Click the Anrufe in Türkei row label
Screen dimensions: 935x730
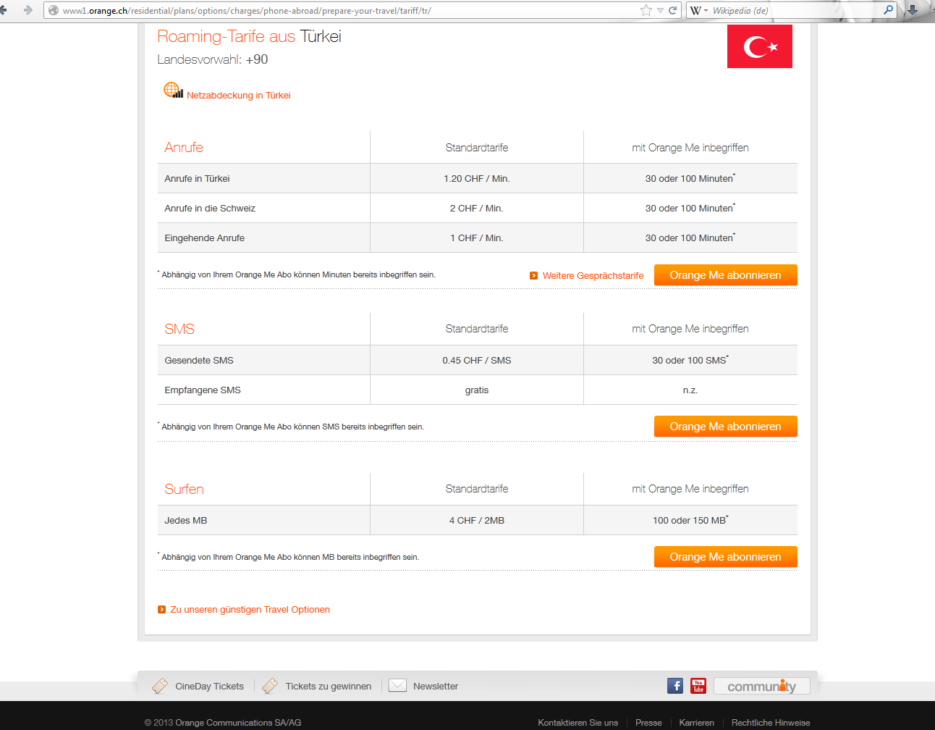(197, 178)
